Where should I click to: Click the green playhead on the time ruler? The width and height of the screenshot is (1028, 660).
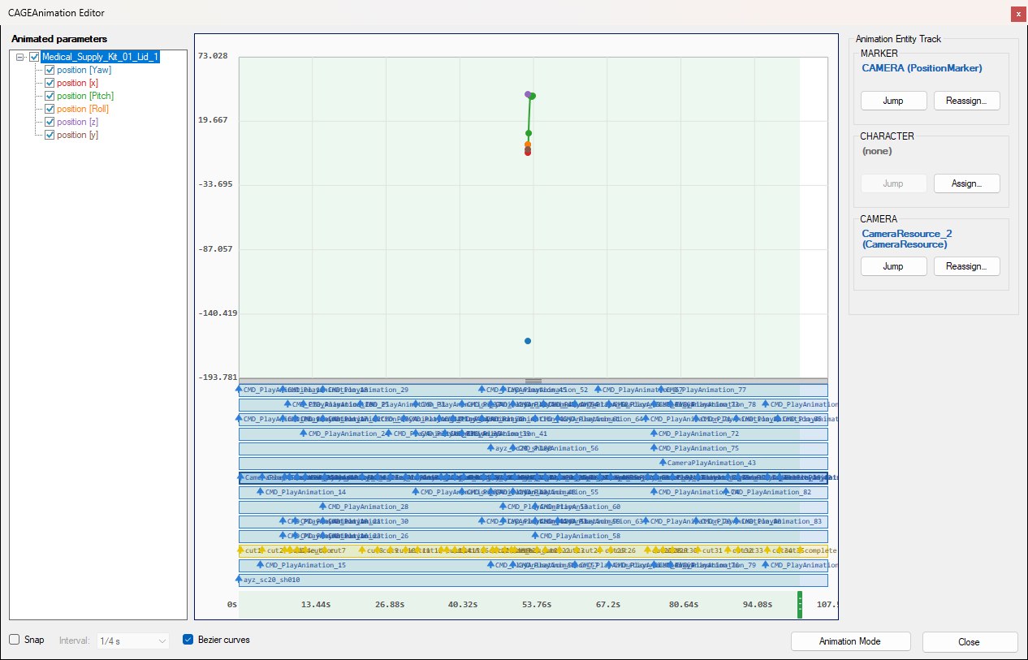pos(800,605)
